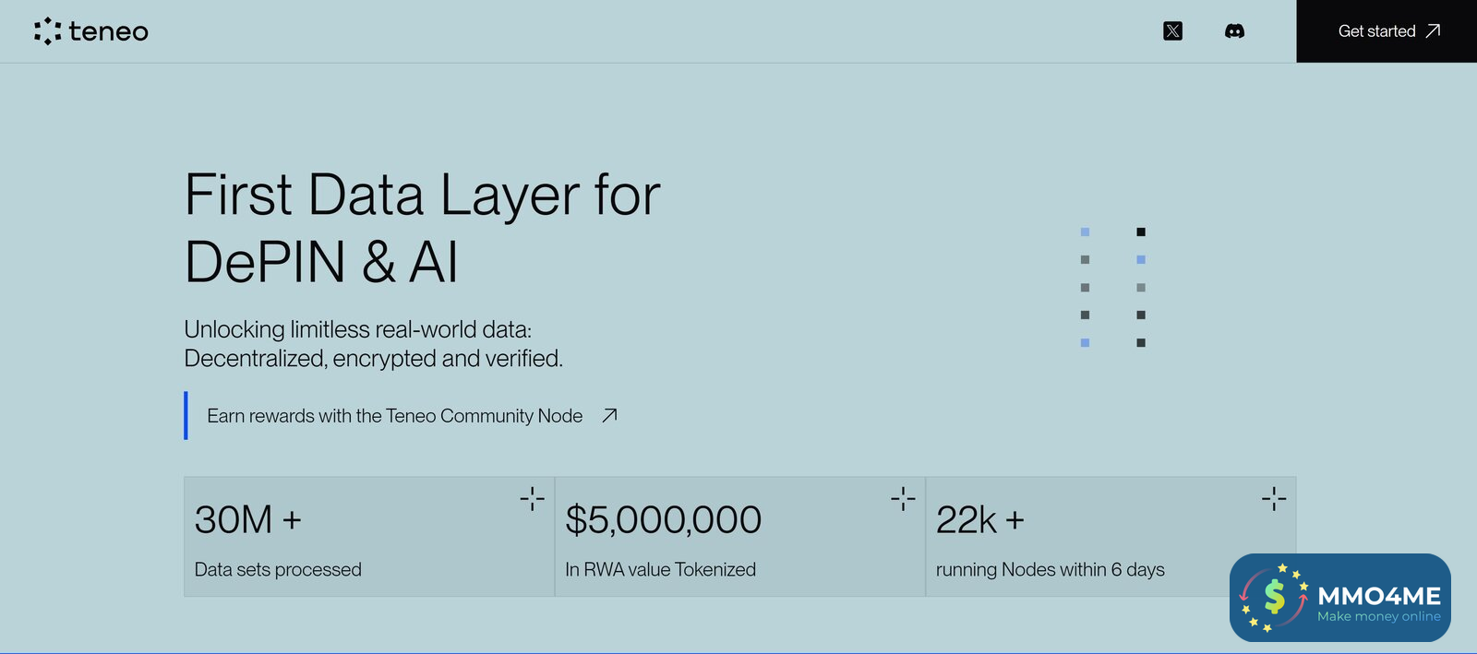Open the Discord social icon

tap(1234, 31)
